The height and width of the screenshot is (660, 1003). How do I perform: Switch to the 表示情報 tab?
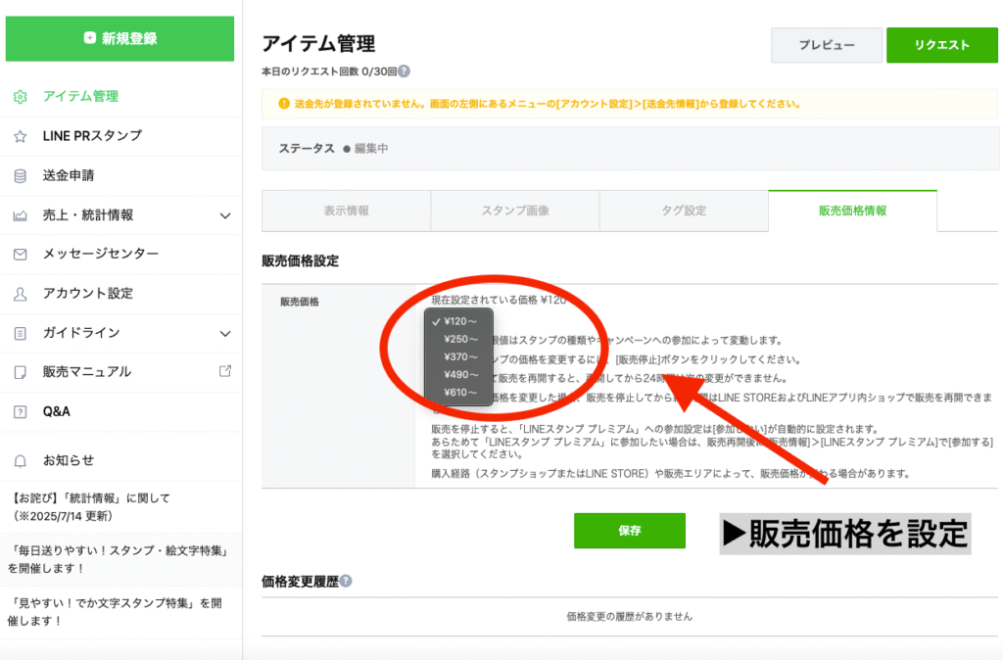346,212
